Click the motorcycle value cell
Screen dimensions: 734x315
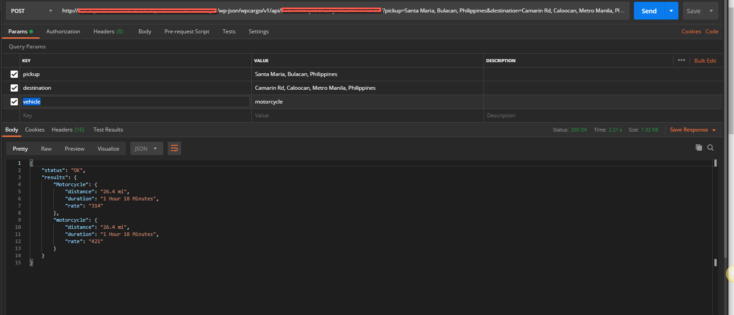367,102
